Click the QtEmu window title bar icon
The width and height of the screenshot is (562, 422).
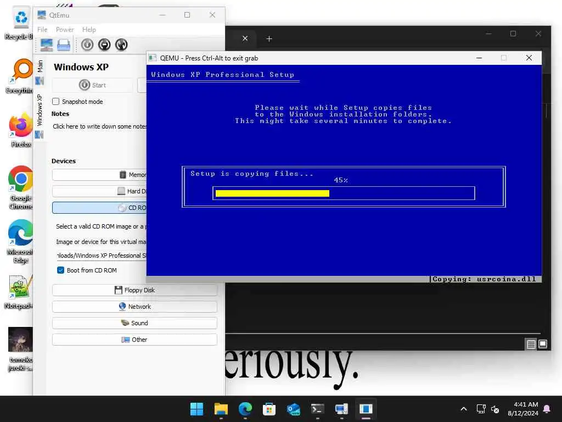click(x=42, y=15)
